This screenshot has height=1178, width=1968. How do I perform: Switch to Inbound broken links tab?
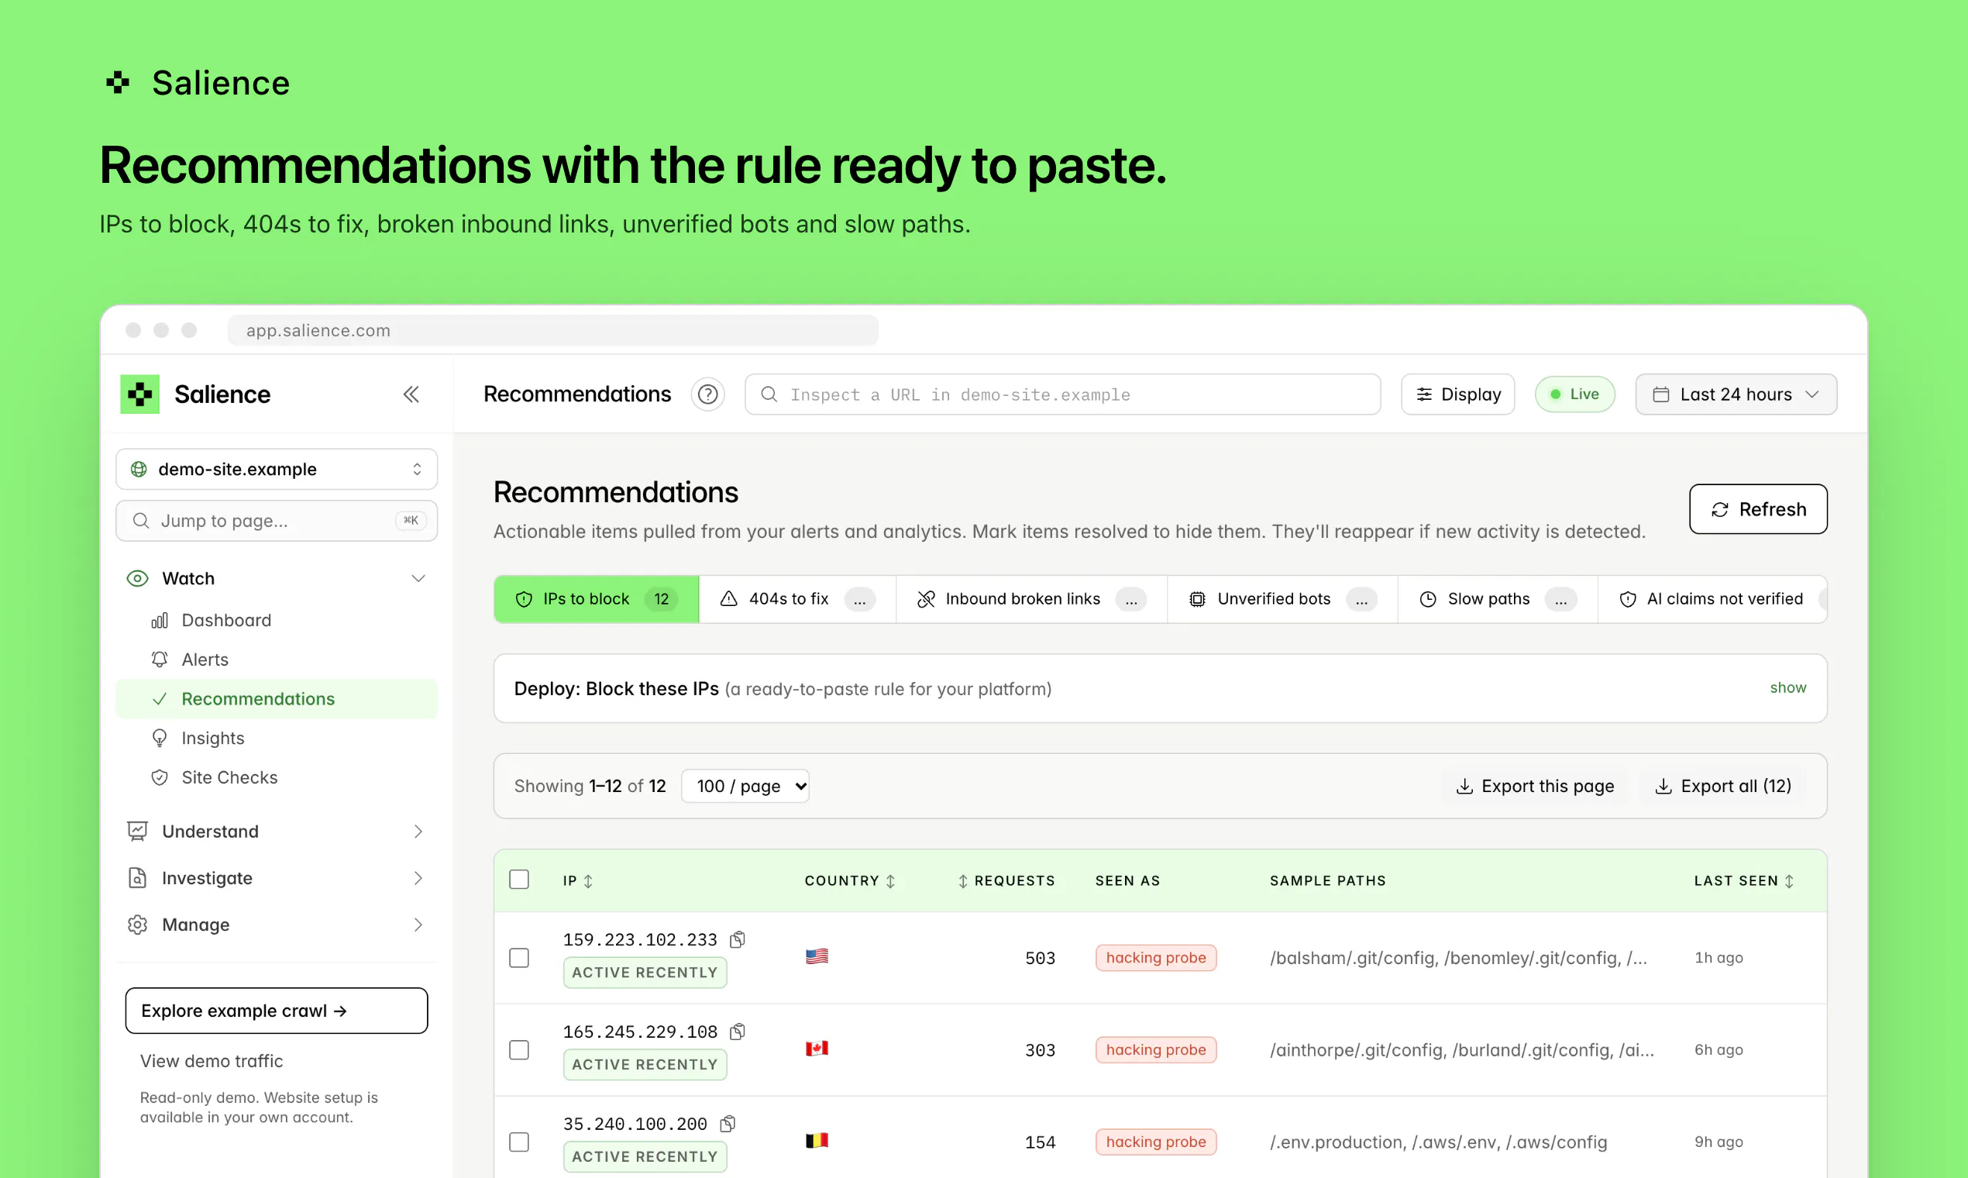click(x=1031, y=598)
